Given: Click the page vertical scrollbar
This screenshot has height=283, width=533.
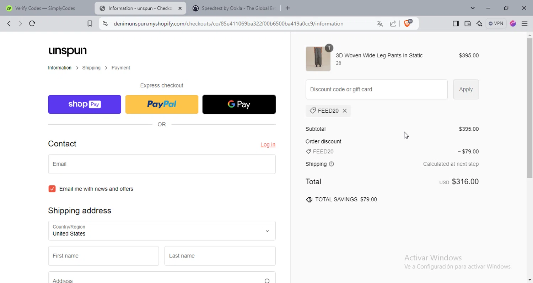Looking at the screenshot, I should pyautogui.click(x=530, y=108).
